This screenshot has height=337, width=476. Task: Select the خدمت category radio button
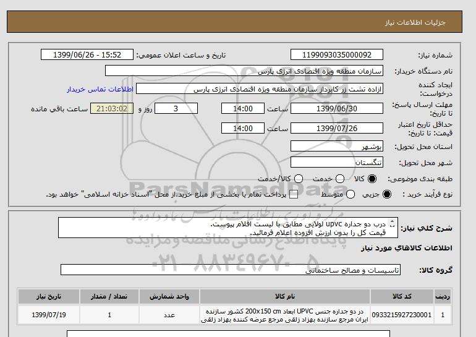click(340, 179)
